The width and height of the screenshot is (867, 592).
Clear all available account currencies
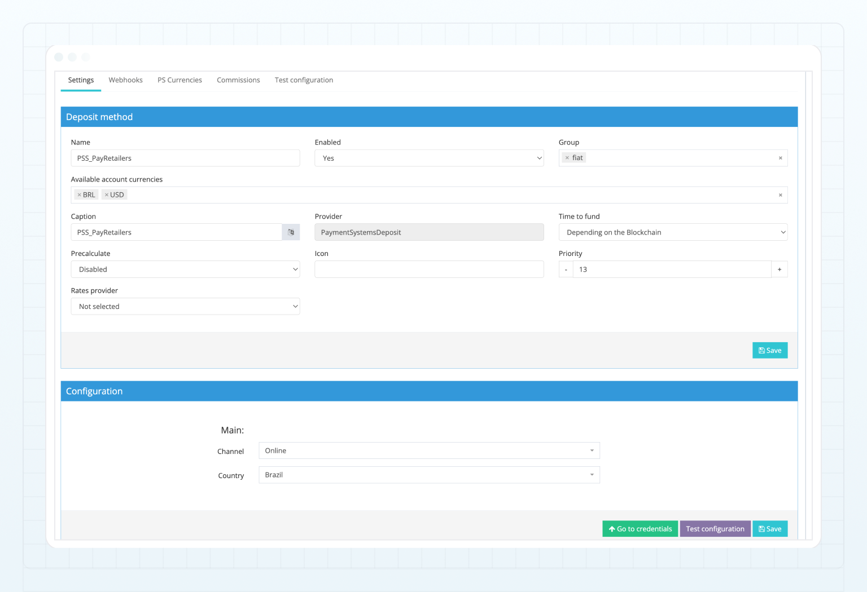[x=780, y=195]
